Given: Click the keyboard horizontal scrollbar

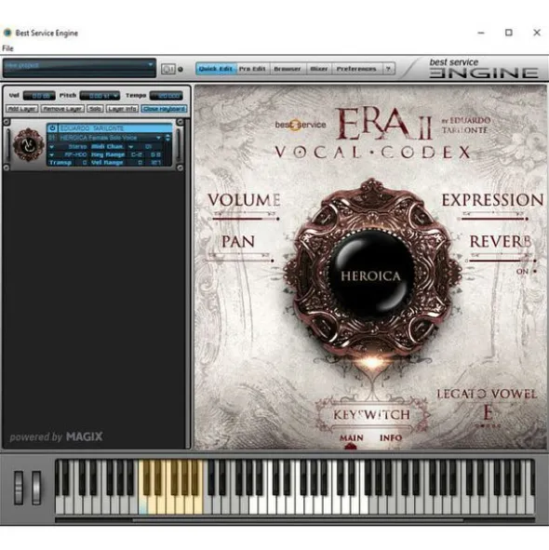Looking at the screenshot, I should coord(298,520).
